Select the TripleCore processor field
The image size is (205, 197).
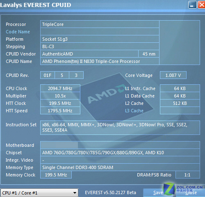[x=100, y=24]
